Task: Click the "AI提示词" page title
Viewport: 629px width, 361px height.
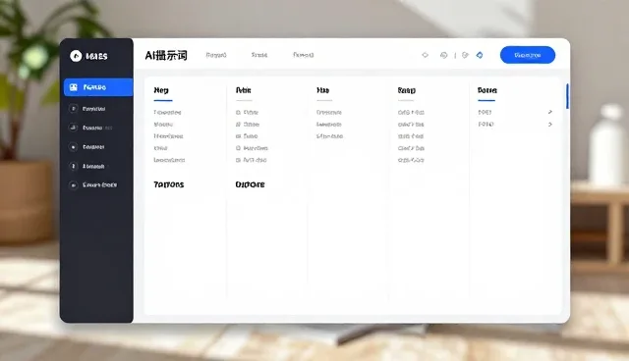Action: [x=166, y=55]
